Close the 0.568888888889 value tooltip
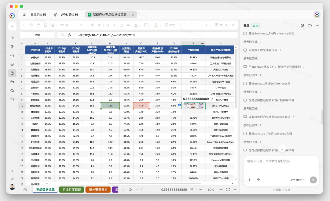This screenshot has height=201, width=330. 212,99
